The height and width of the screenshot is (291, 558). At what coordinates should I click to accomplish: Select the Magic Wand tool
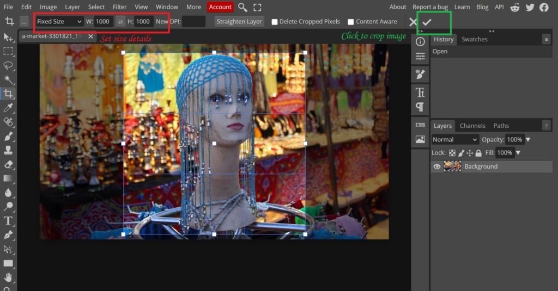pos(8,79)
